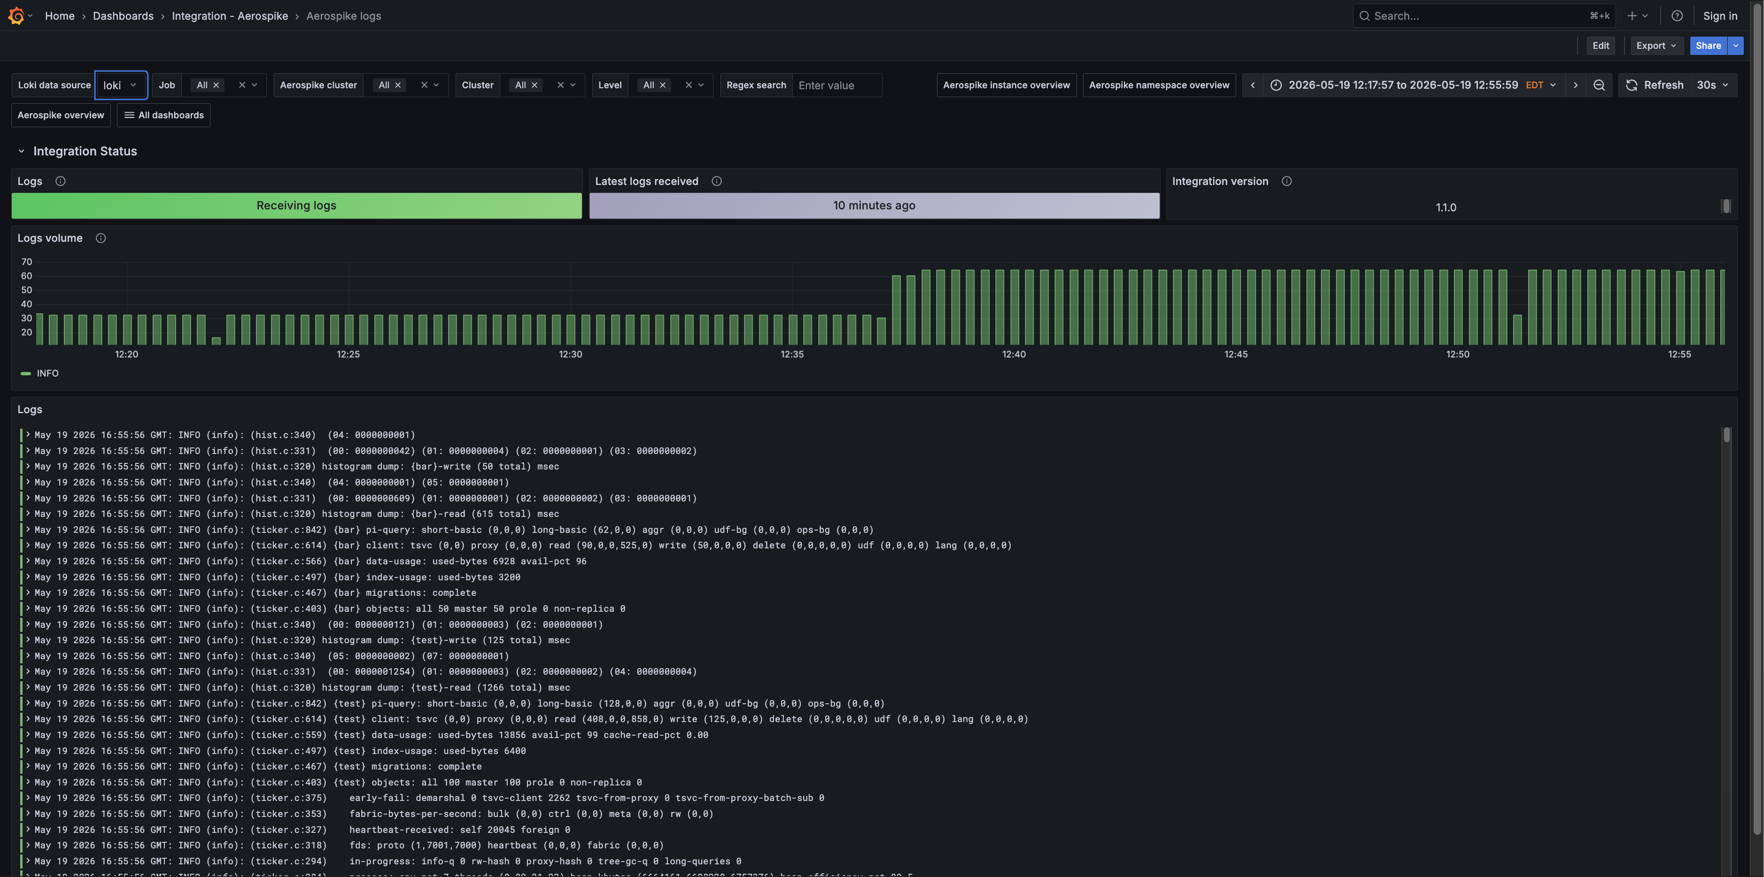
Task: Click the 1.1.0 version value
Action: point(1446,208)
